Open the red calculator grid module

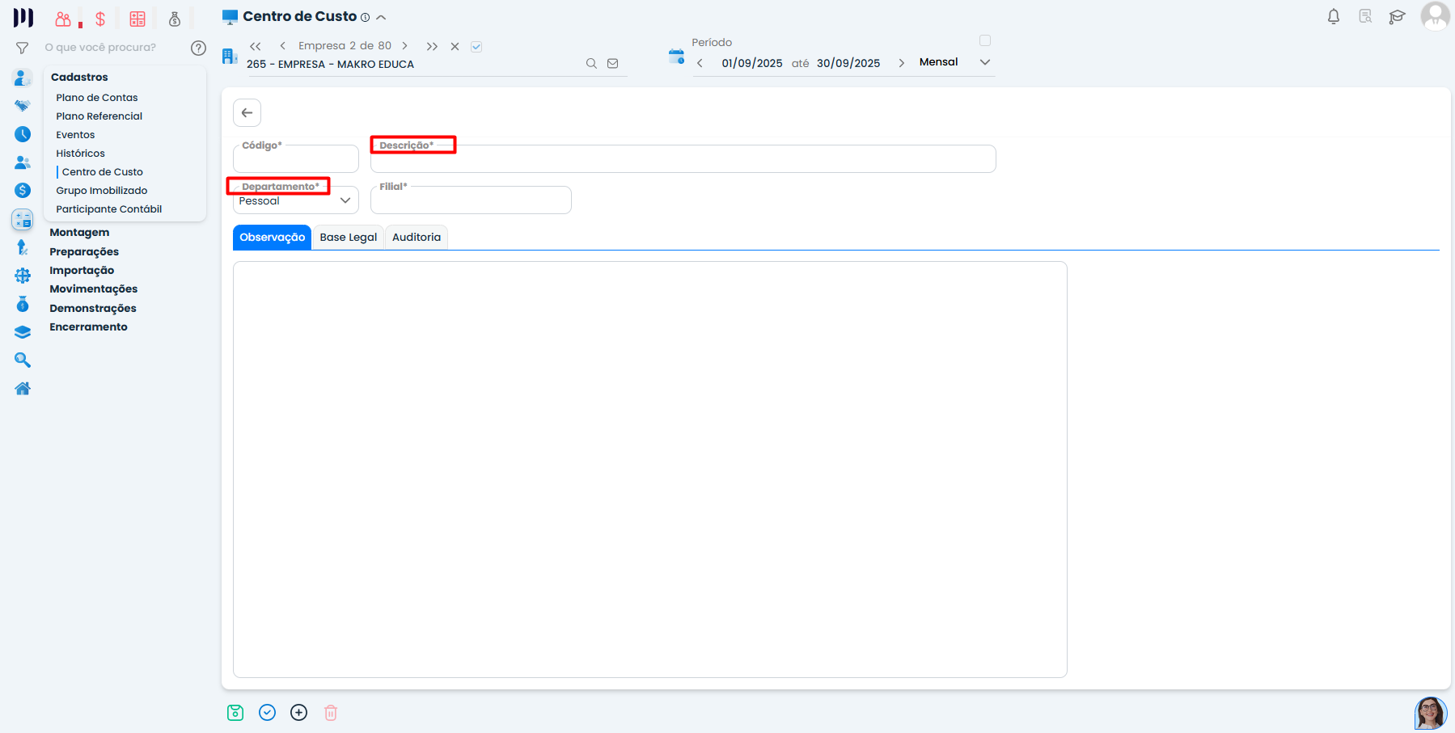(137, 19)
